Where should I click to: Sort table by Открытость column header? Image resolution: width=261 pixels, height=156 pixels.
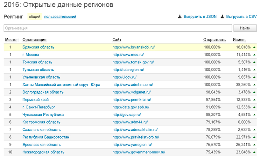214,40
